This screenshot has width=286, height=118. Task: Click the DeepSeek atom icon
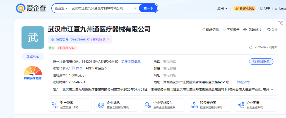click(x=52, y=39)
